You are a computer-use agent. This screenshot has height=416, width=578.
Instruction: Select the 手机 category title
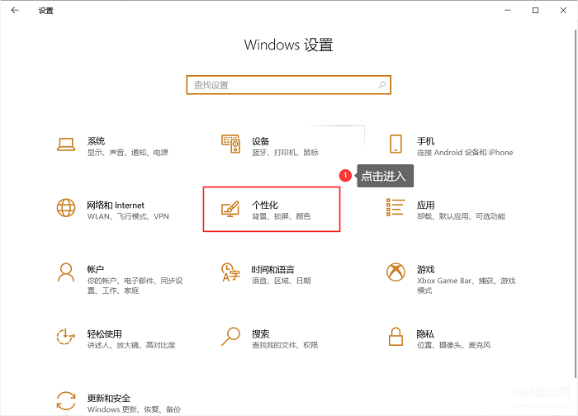pyautogui.click(x=425, y=141)
